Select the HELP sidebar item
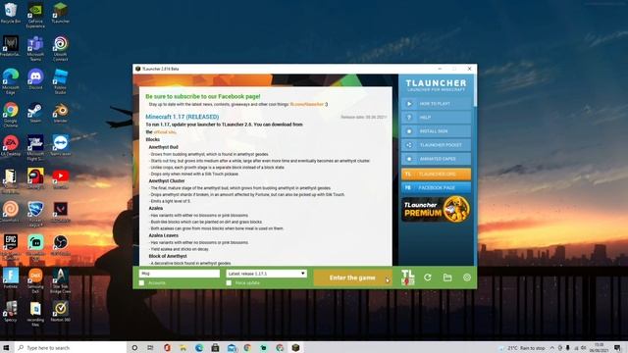This screenshot has height=353, width=628. pos(436,118)
